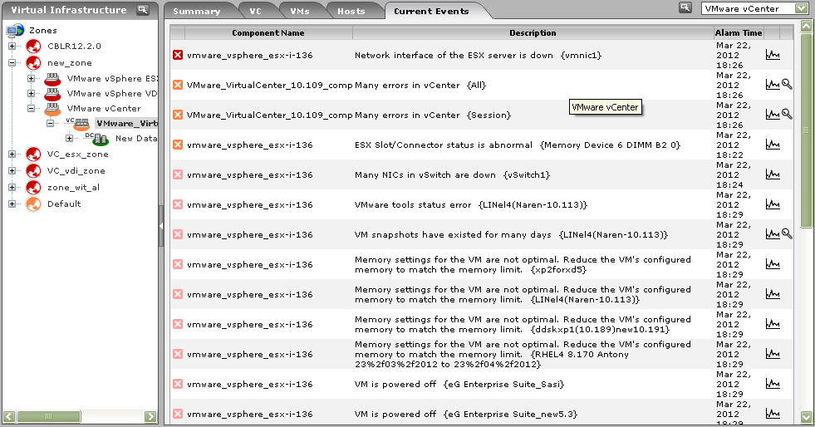This screenshot has height=427, width=815.
Task: Select new_zone in the tree
Action: 70,63
